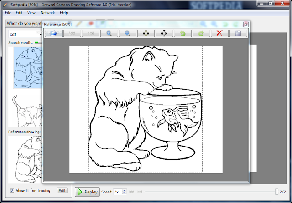Click the Reference drawing preview thumbnail
Image resolution: width=292 pixels, height=203 pixels.
(x=26, y=159)
